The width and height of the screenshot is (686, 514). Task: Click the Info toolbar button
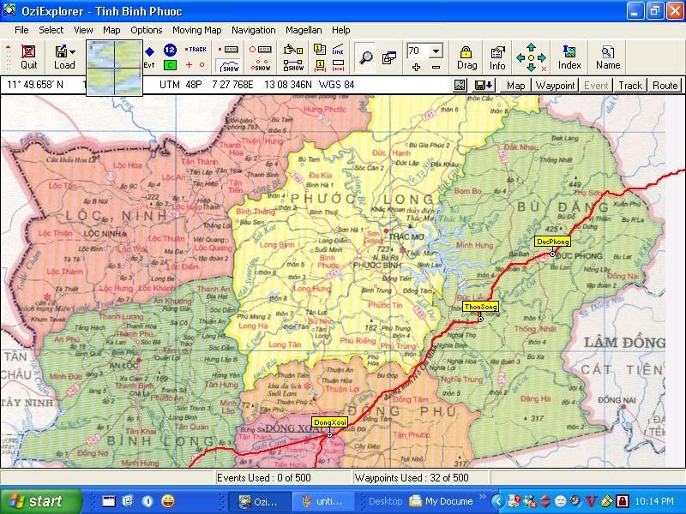tap(497, 57)
